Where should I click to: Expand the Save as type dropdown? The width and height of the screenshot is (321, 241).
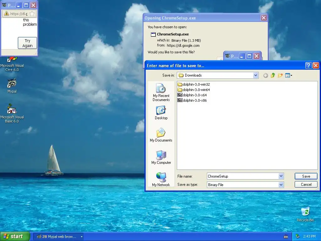click(x=281, y=185)
